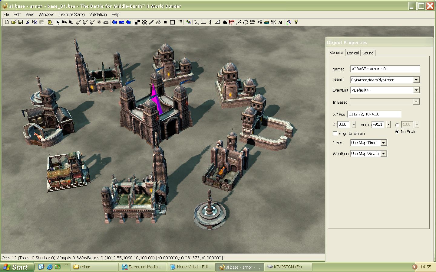
Task: Open the View menu
Action: pos(30,14)
